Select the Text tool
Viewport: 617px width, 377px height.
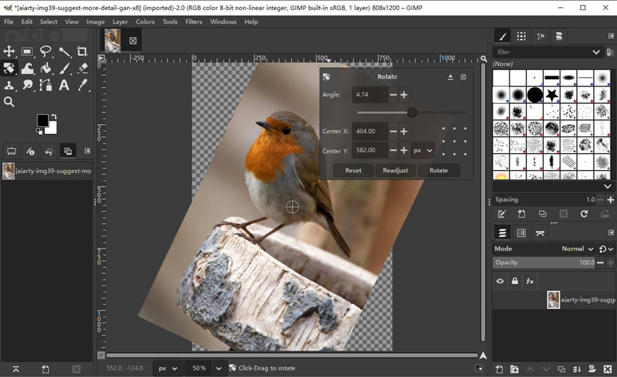(64, 85)
